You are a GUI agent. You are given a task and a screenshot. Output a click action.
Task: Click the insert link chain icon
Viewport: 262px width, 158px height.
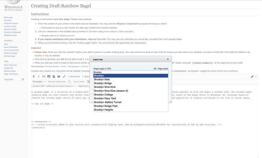point(44,76)
